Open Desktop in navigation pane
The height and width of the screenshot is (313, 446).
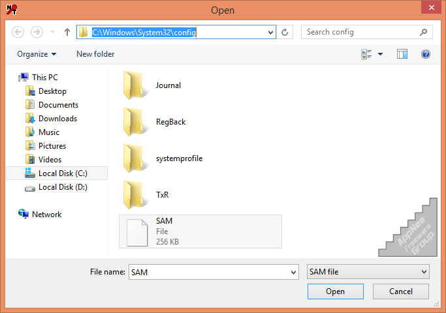[52, 91]
